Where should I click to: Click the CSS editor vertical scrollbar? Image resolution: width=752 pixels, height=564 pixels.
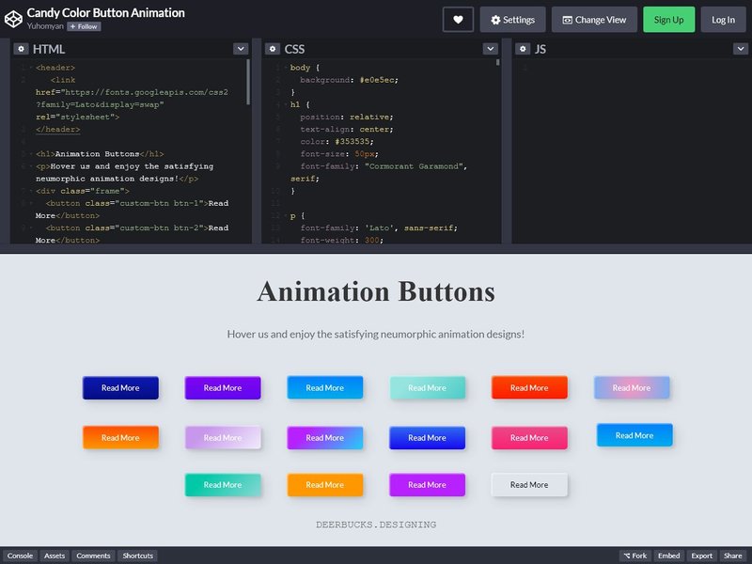pos(498,62)
